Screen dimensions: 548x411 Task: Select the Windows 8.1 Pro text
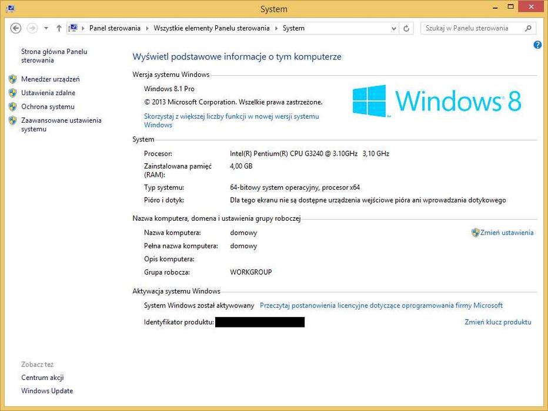[169, 89]
